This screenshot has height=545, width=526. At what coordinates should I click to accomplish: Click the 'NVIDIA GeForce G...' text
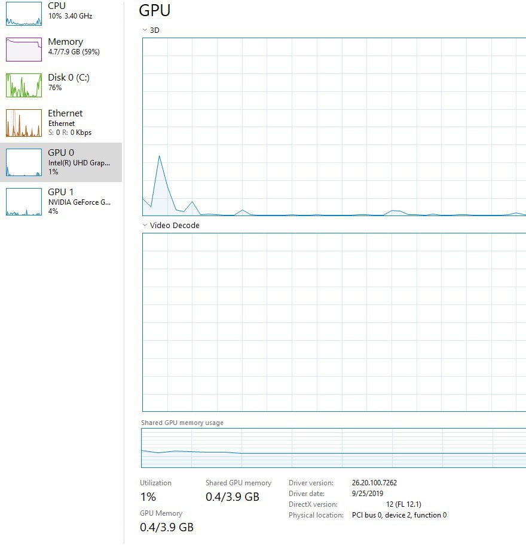click(79, 202)
